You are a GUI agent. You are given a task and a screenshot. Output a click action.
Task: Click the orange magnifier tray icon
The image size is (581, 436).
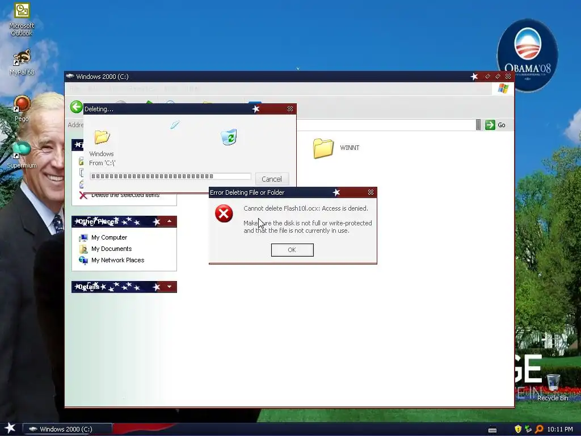pyautogui.click(x=539, y=429)
